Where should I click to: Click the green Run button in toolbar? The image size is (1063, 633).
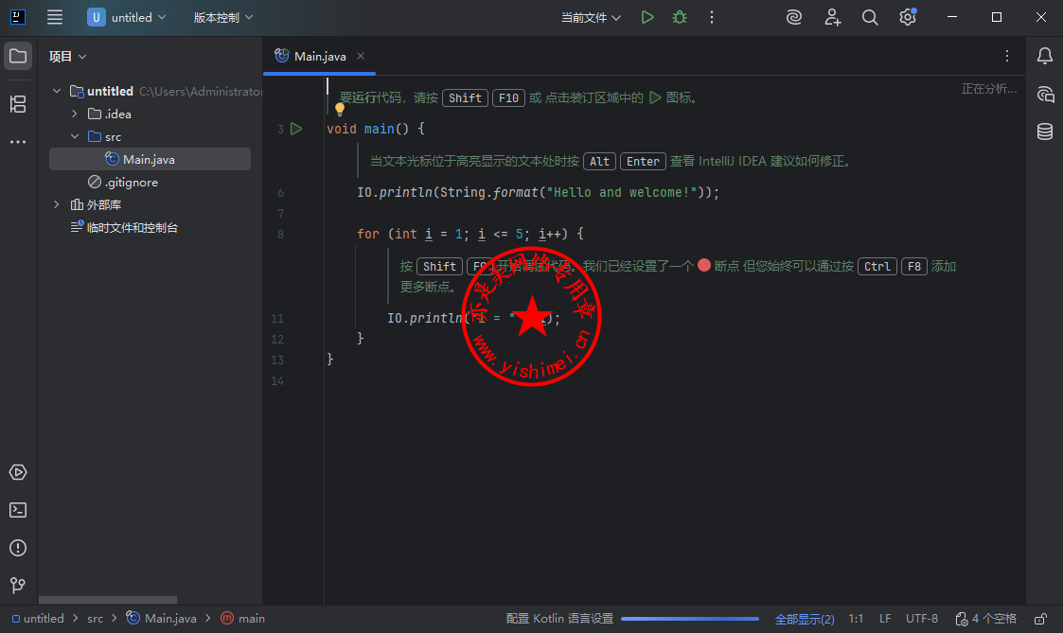click(647, 17)
